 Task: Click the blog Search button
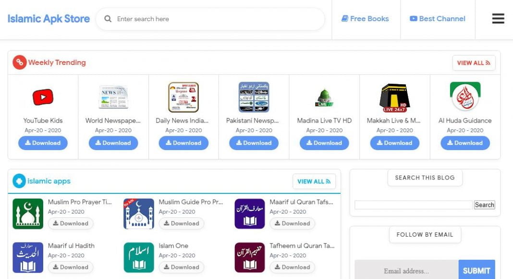click(484, 205)
